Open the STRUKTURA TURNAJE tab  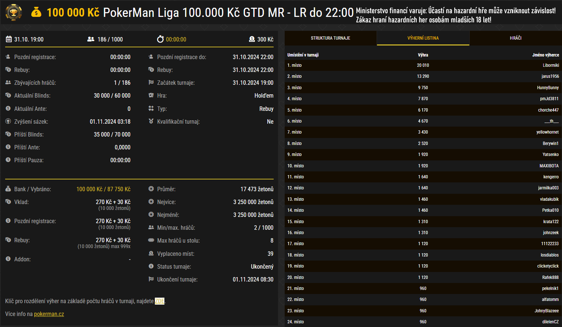tap(331, 38)
